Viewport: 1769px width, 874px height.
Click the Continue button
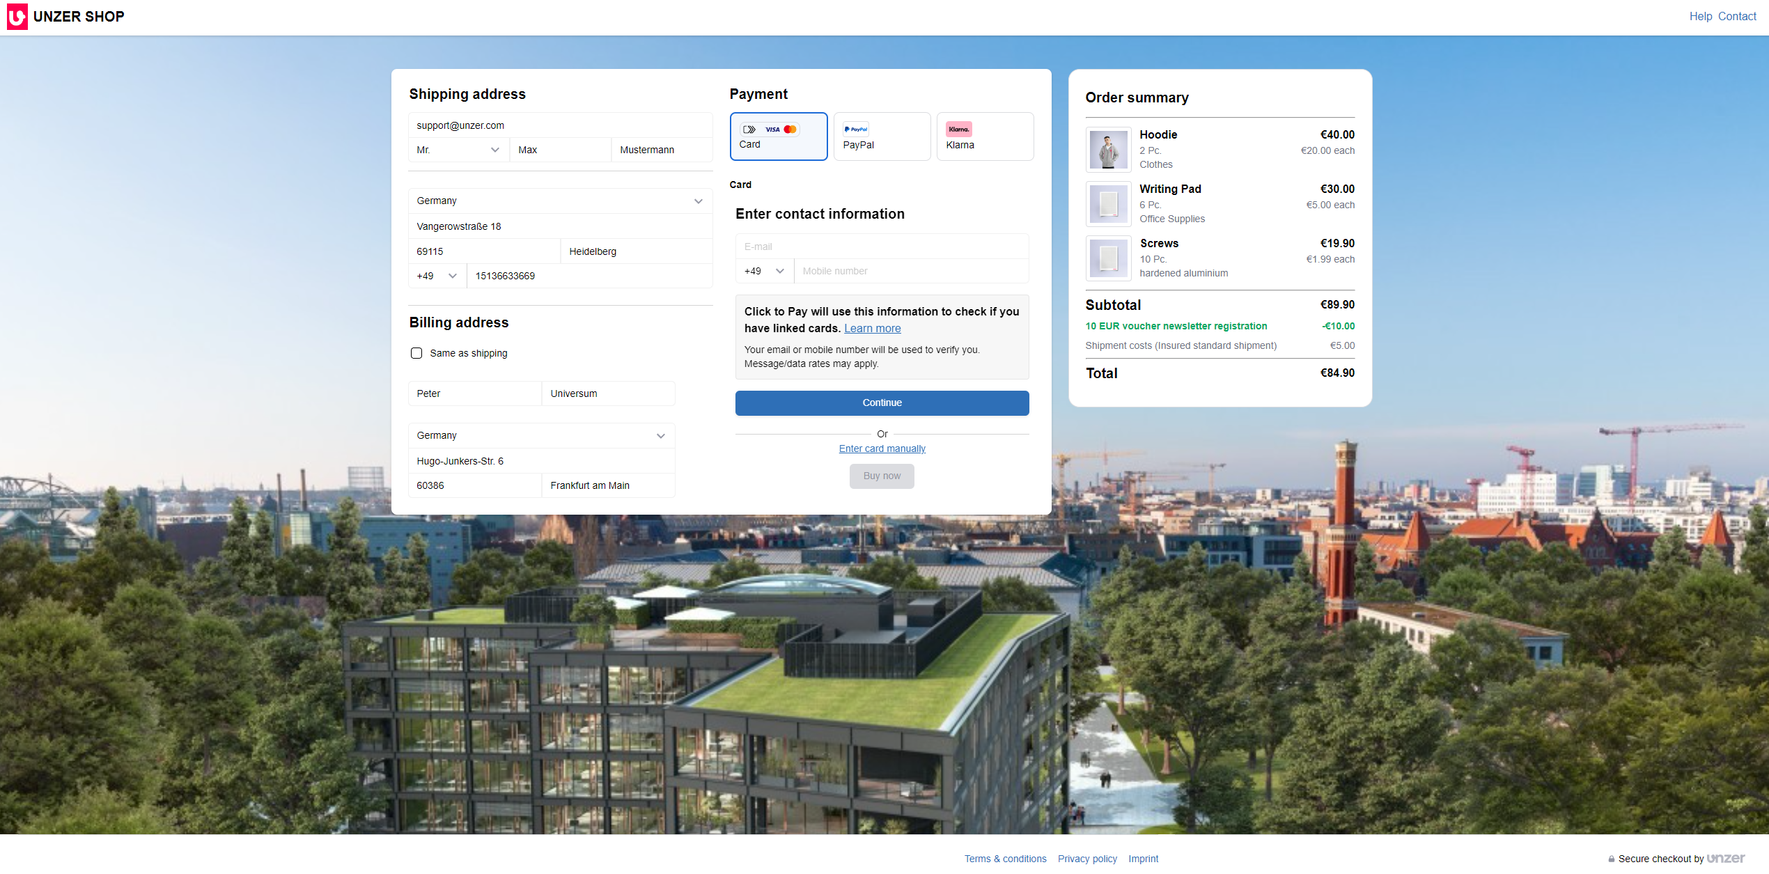pyautogui.click(x=882, y=403)
